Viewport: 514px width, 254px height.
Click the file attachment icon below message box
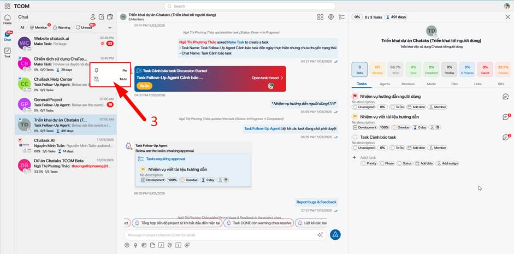coord(152,245)
